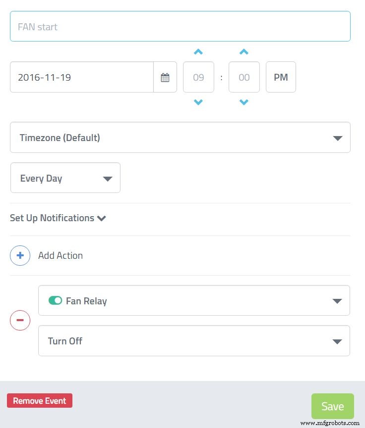Toggle the PM/AM period button
This screenshot has width=365, height=428.
pos(281,77)
